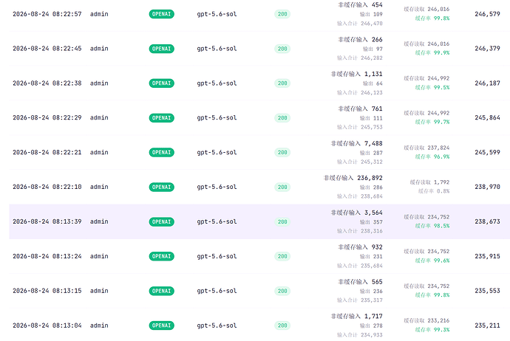Select the timestamp 2026-08-24 08:22:29
Viewport: 510px width, 341px height.
pyautogui.click(x=47, y=117)
